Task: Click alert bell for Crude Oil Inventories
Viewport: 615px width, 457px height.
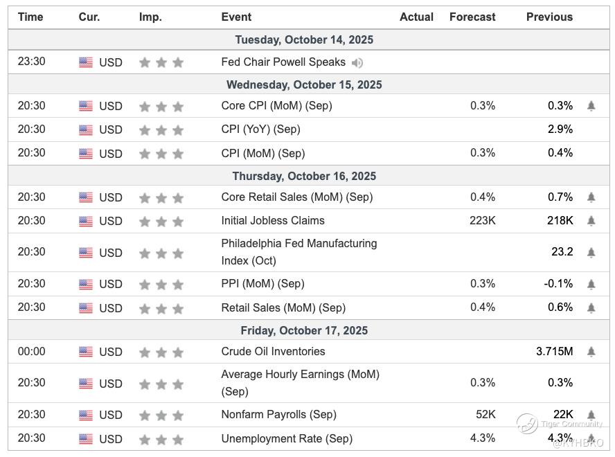Action: click(x=591, y=352)
